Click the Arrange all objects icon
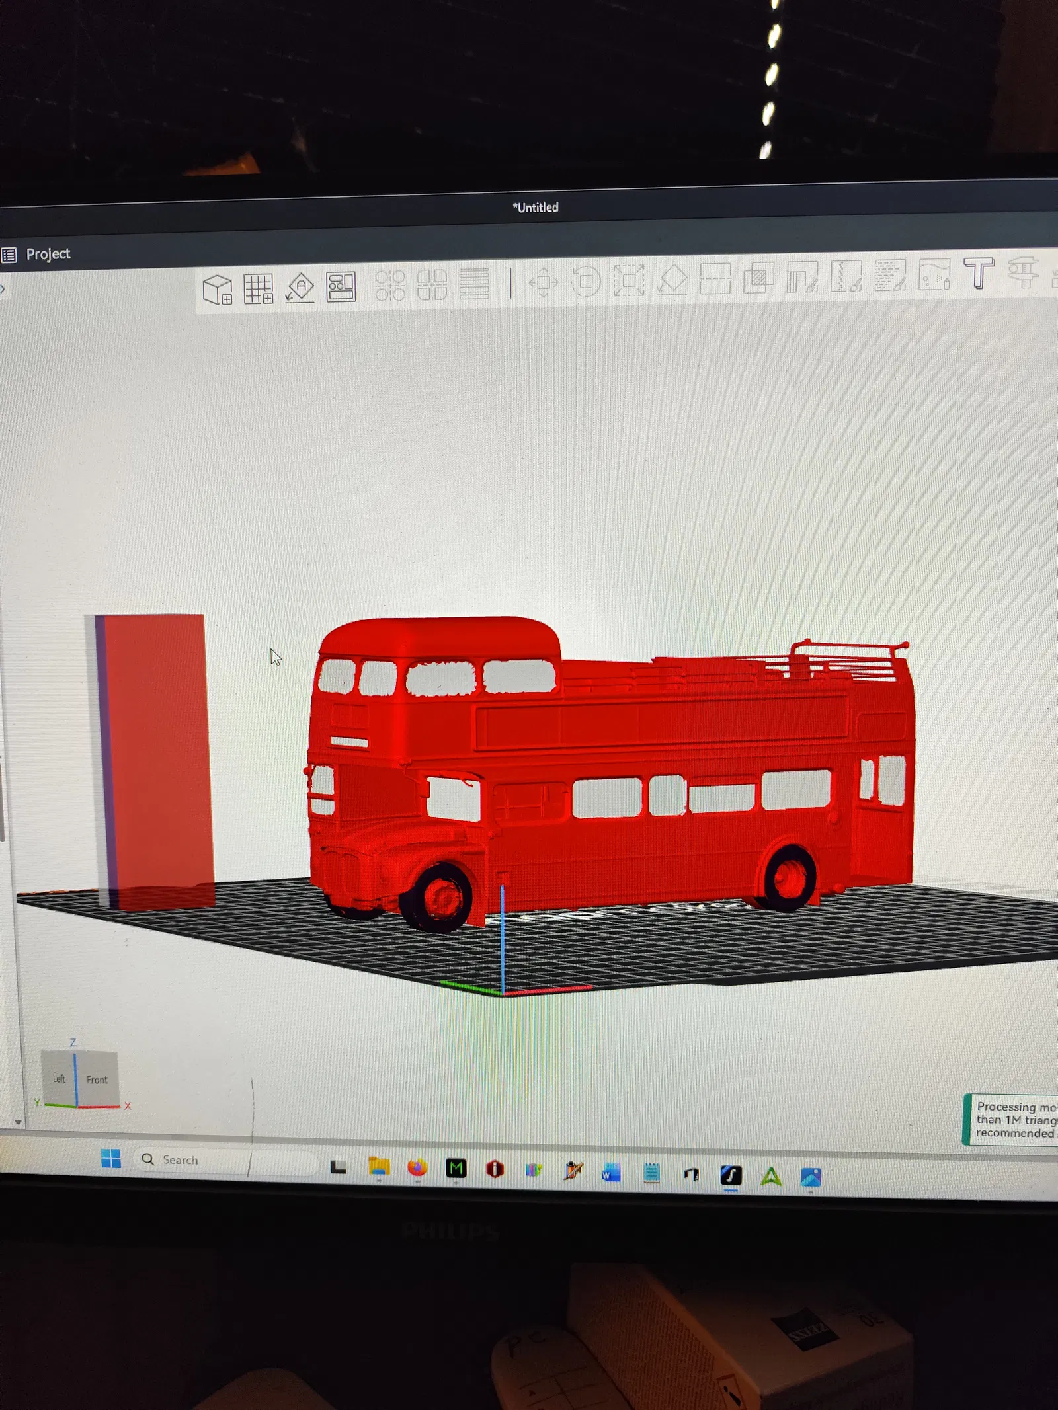 coord(341,287)
